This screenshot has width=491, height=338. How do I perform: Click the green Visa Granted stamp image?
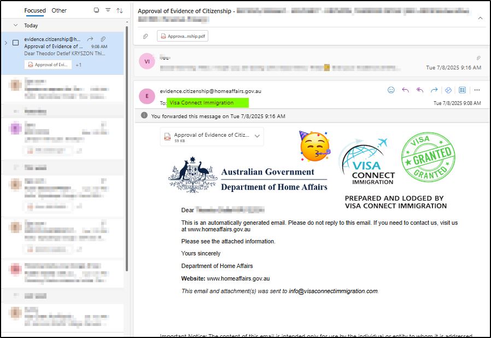point(428,157)
